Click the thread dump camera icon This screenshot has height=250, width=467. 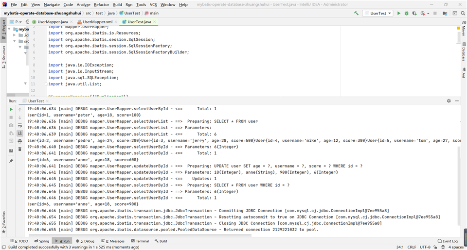point(11,125)
